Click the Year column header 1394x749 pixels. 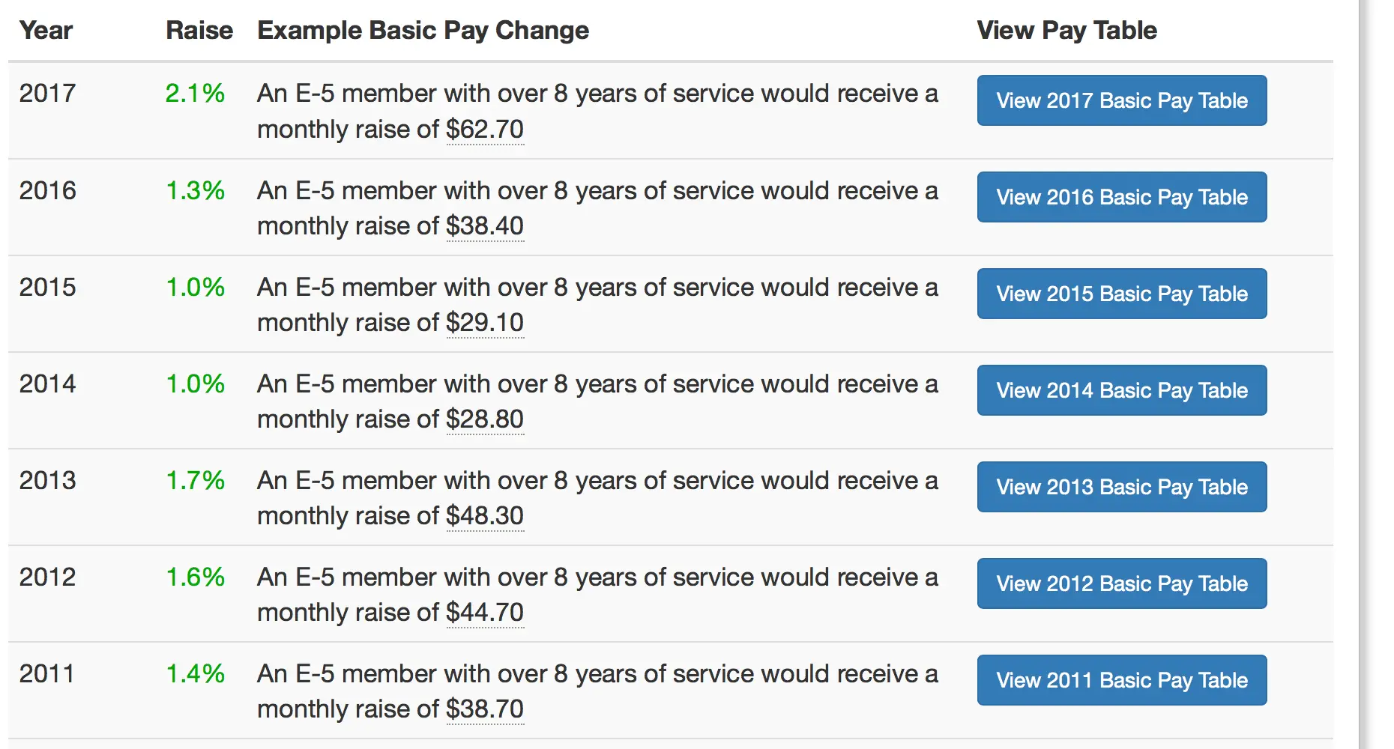pyautogui.click(x=46, y=31)
